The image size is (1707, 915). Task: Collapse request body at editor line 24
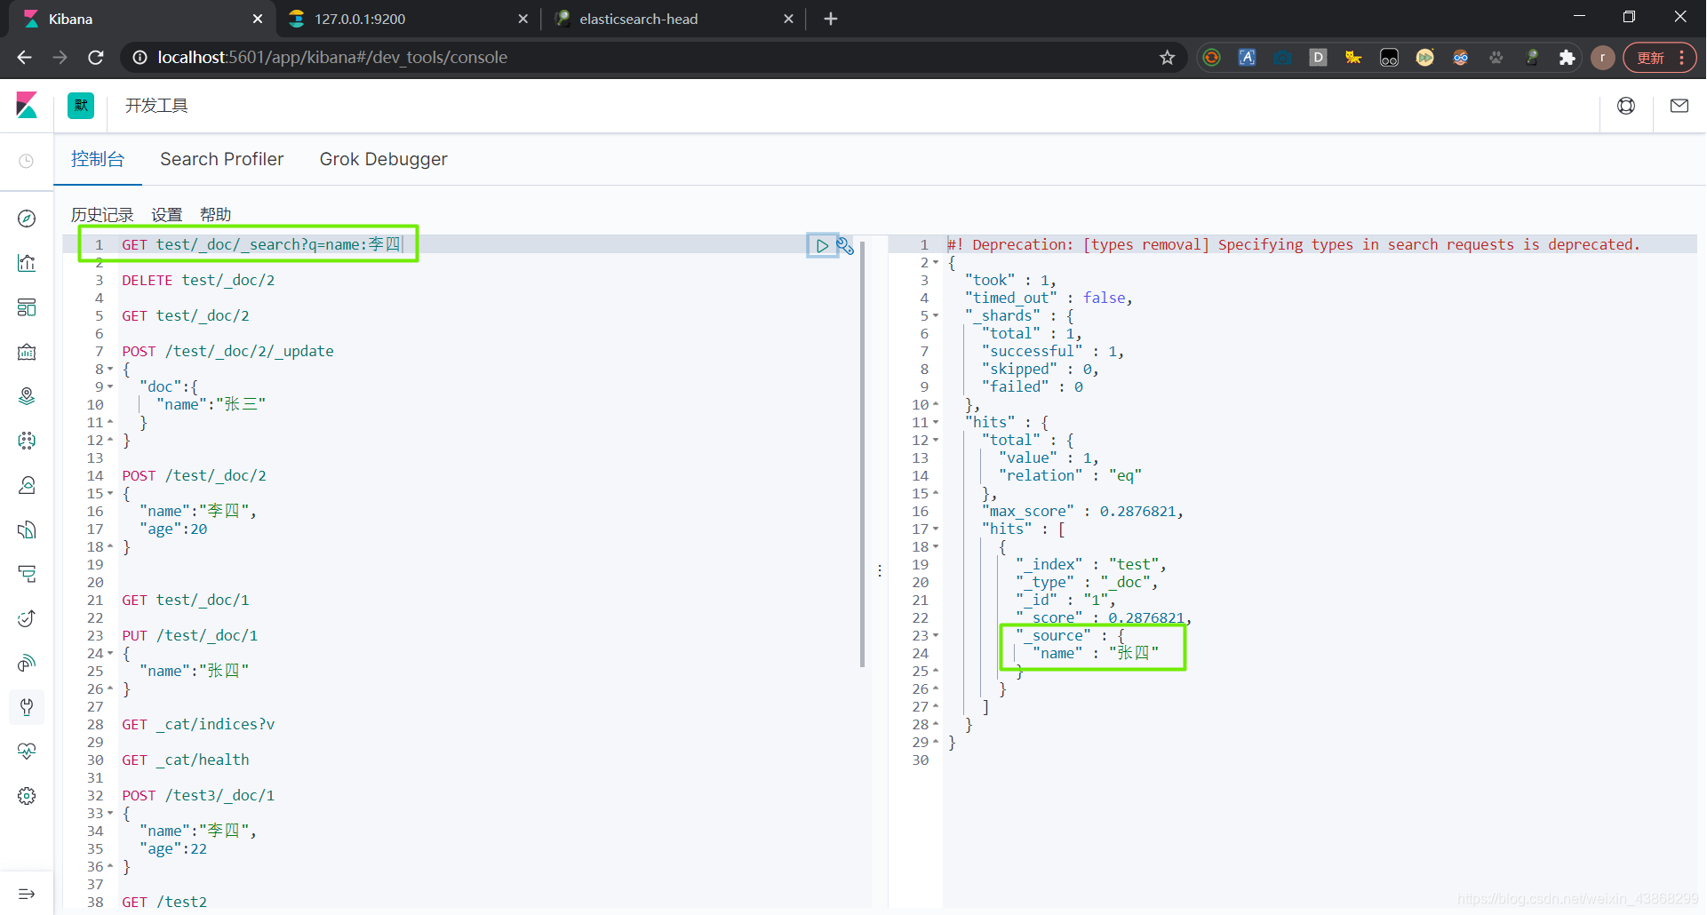coord(110,654)
